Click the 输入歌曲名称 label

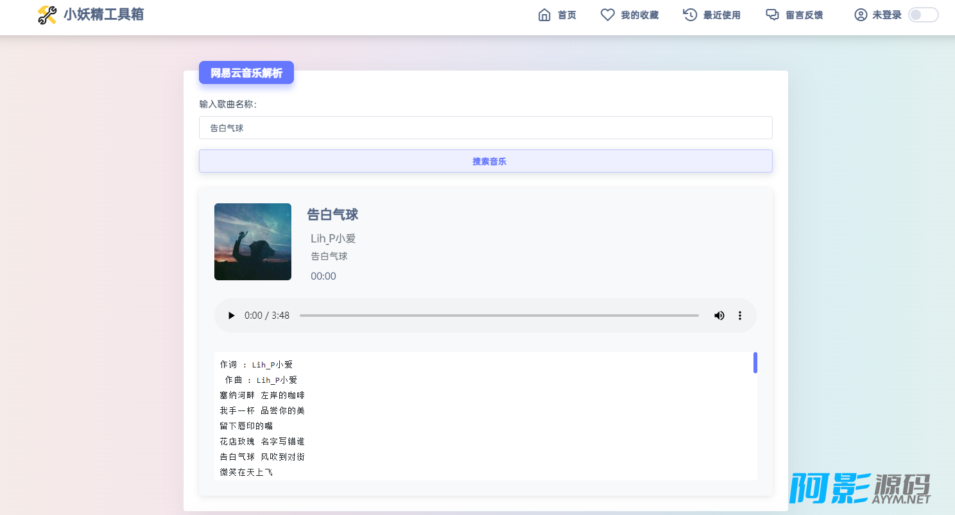[228, 104]
